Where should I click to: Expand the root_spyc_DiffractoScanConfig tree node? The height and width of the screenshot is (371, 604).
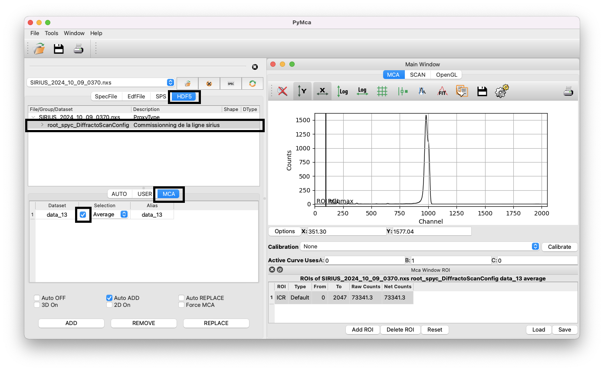42,125
